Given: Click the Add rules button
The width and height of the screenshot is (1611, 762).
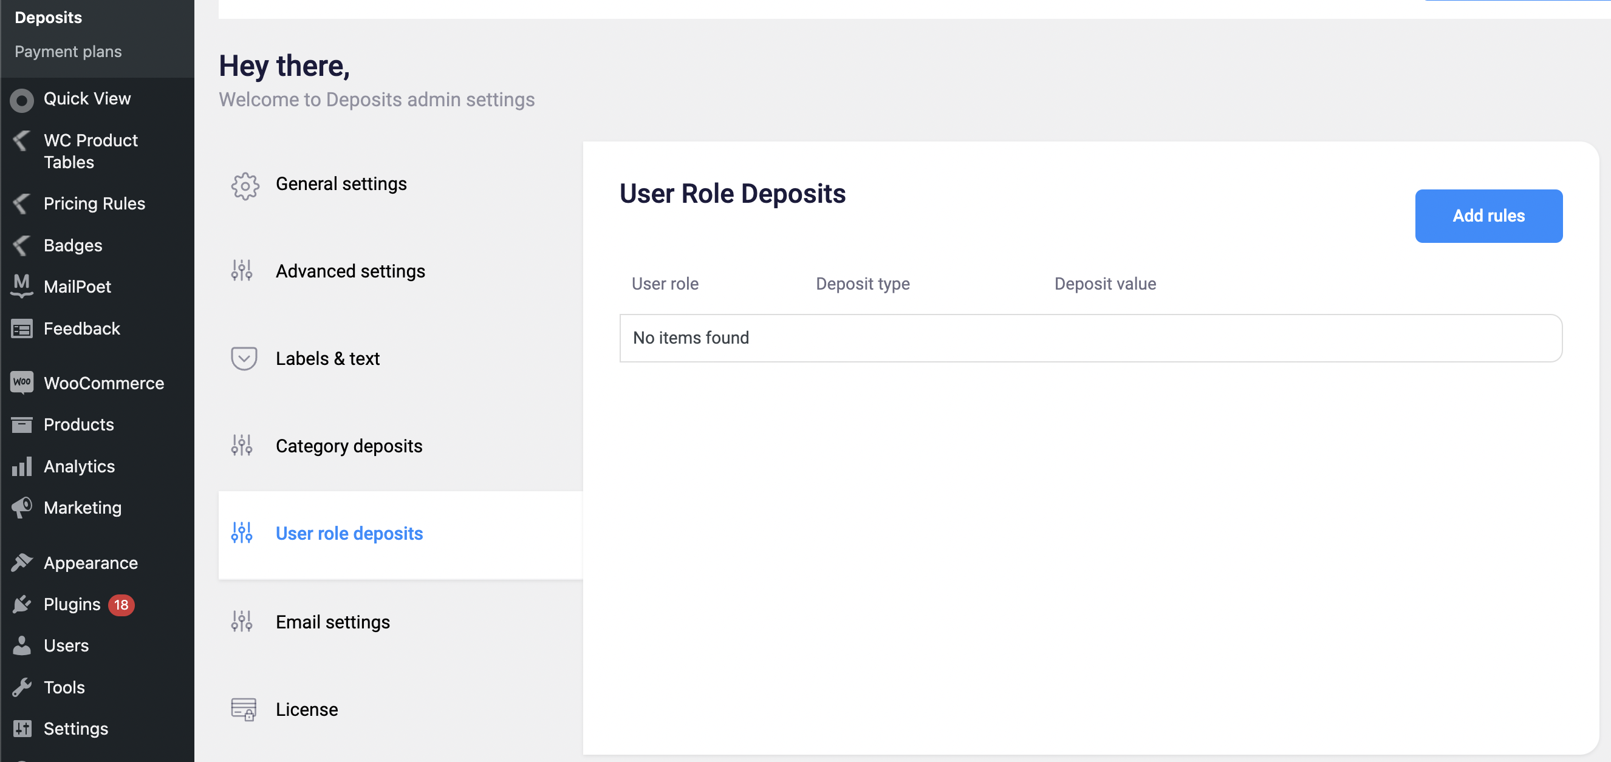Looking at the screenshot, I should tap(1488, 216).
